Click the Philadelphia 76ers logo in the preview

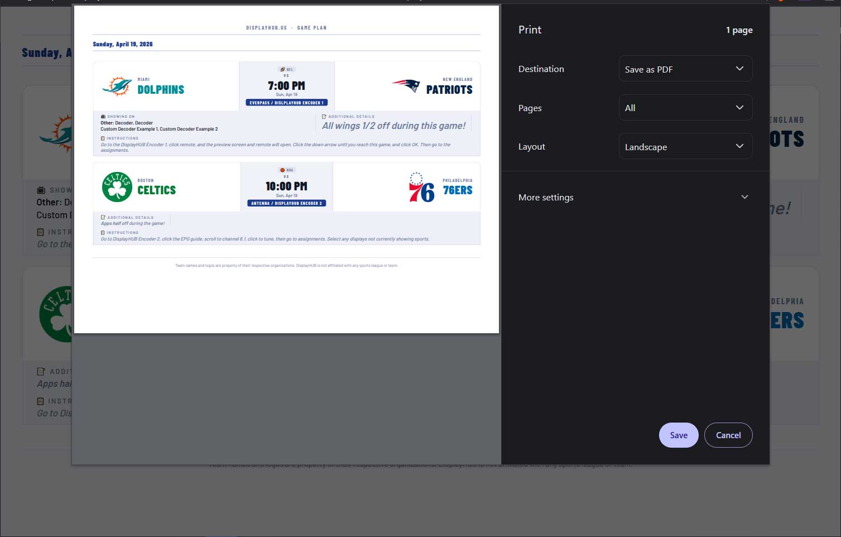tap(421, 187)
